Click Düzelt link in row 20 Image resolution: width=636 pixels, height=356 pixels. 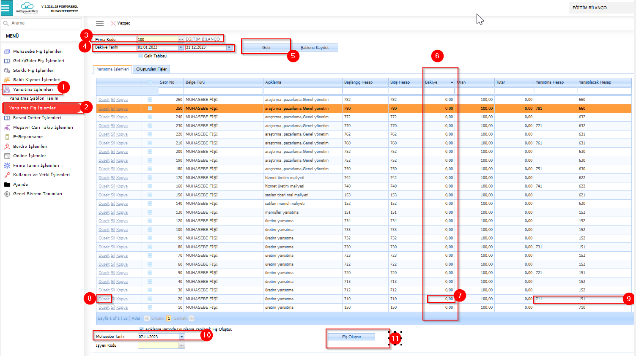point(104,299)
